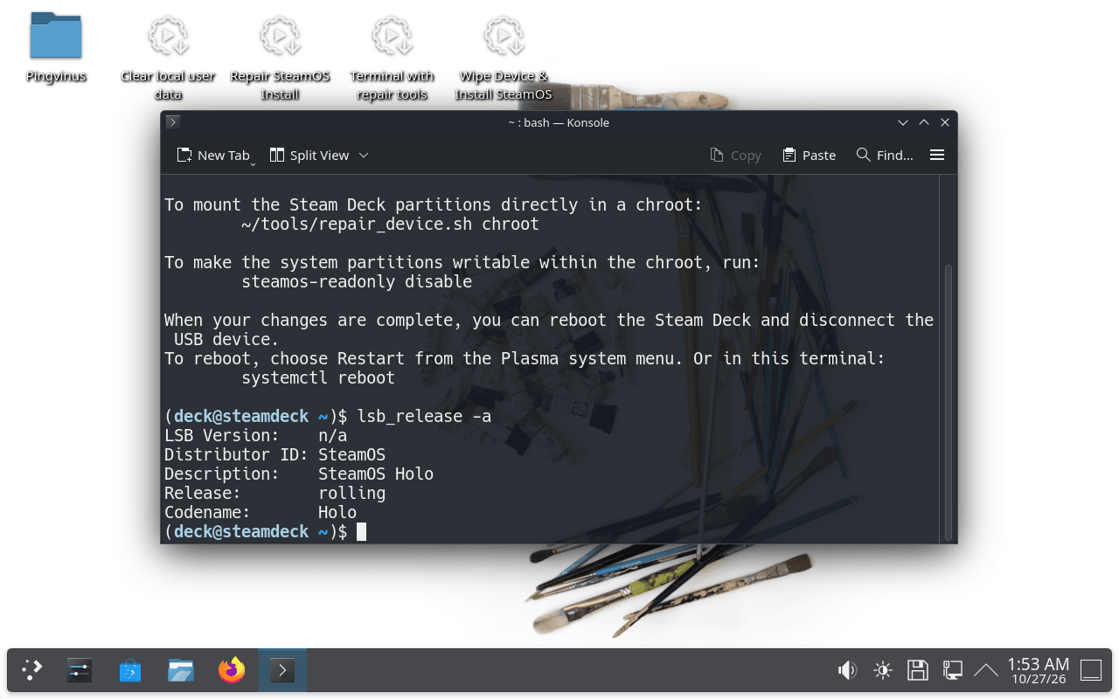Viewport: 1119px width, 699px height.
Task: Open the application launcher in the taskbar
Action: click(32, 670)
